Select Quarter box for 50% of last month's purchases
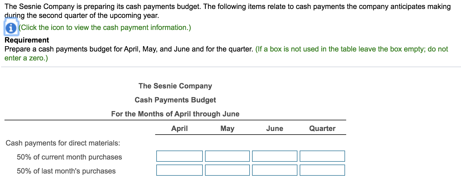The height and width of the screenshot is (183, 461). (322, 170)
